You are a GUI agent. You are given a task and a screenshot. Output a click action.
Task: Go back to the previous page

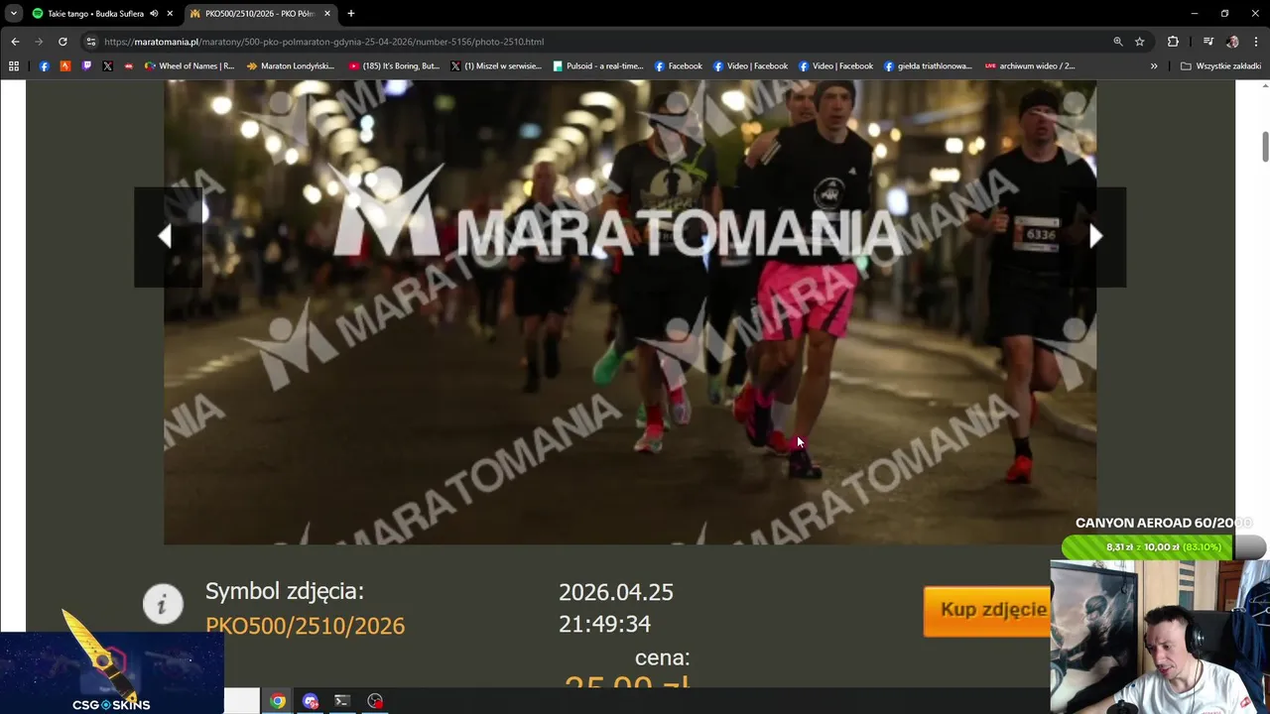(x=15, y=42)
